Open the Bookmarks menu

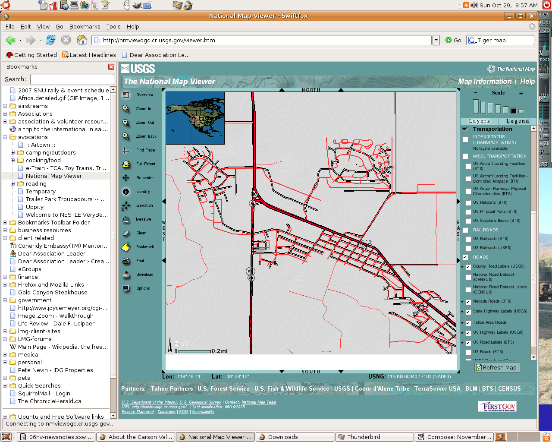point(85,27)
